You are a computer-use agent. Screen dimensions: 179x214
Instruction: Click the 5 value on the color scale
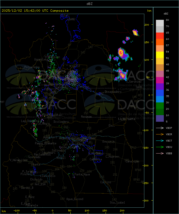167,121
